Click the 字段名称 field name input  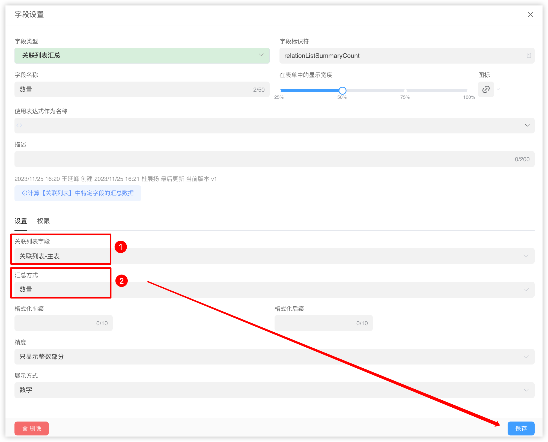coord(134,89)
